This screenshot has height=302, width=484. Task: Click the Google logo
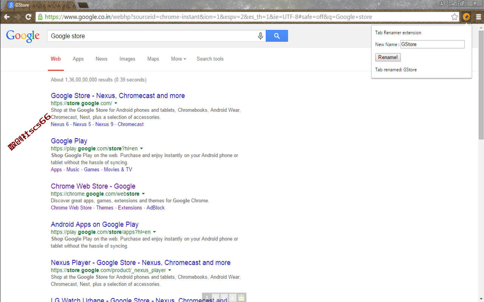click(x=23, y=36)
